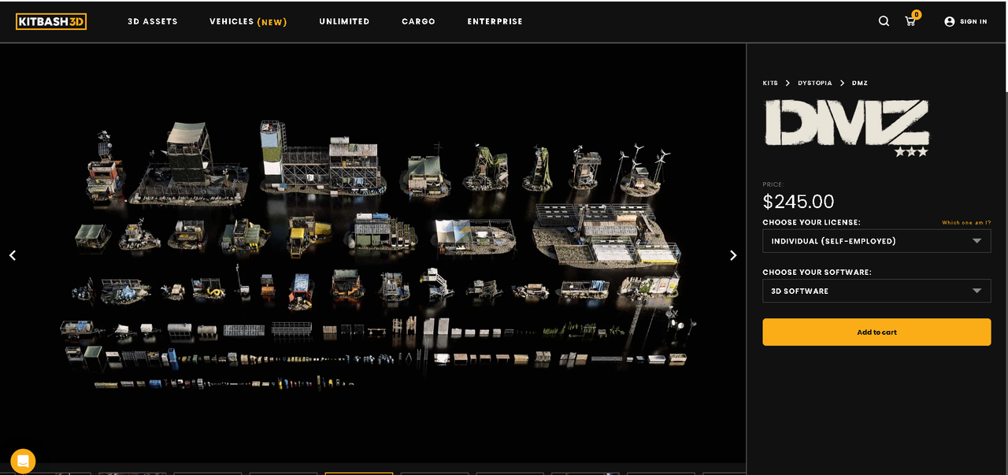Select the highlighted gallery thumbnail at bottom
This screenshot has height=475, width=1008.
coord(359,473)
